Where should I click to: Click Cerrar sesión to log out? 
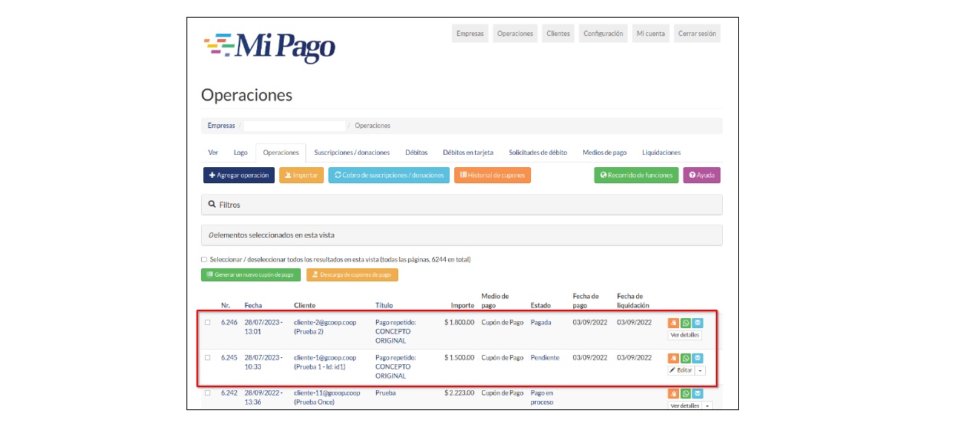point(697,34)
